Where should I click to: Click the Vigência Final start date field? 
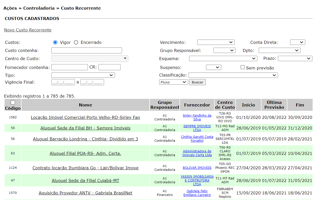(x=63, y=82)
